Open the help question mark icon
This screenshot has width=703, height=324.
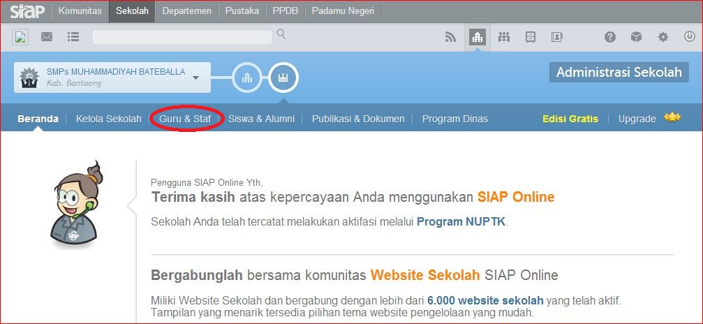pos(609,37)
